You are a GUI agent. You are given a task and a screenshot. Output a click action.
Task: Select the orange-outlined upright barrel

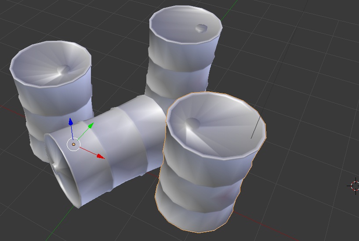pos(210,162)
